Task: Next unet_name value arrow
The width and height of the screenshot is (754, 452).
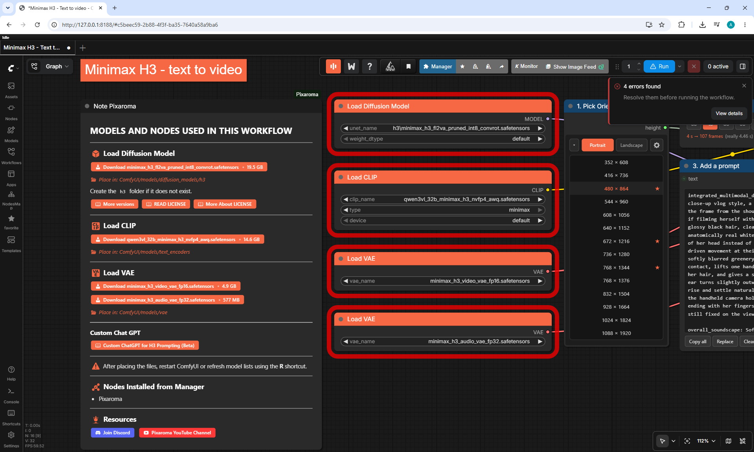Action: coord(540,128)
